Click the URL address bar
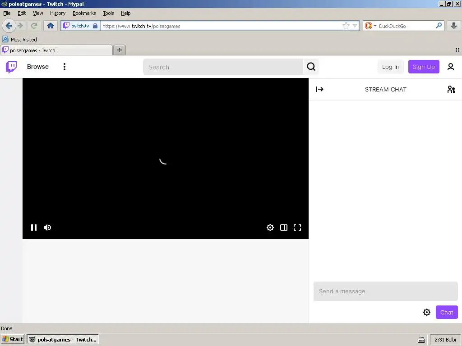Screen dimensions: 462x346 click(221, 26)
